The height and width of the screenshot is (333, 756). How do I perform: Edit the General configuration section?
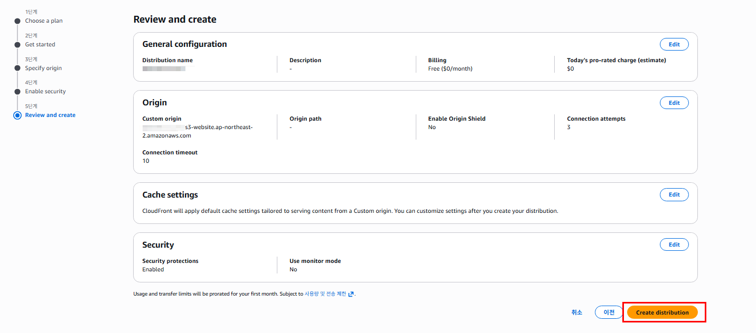tap(674, 44)
